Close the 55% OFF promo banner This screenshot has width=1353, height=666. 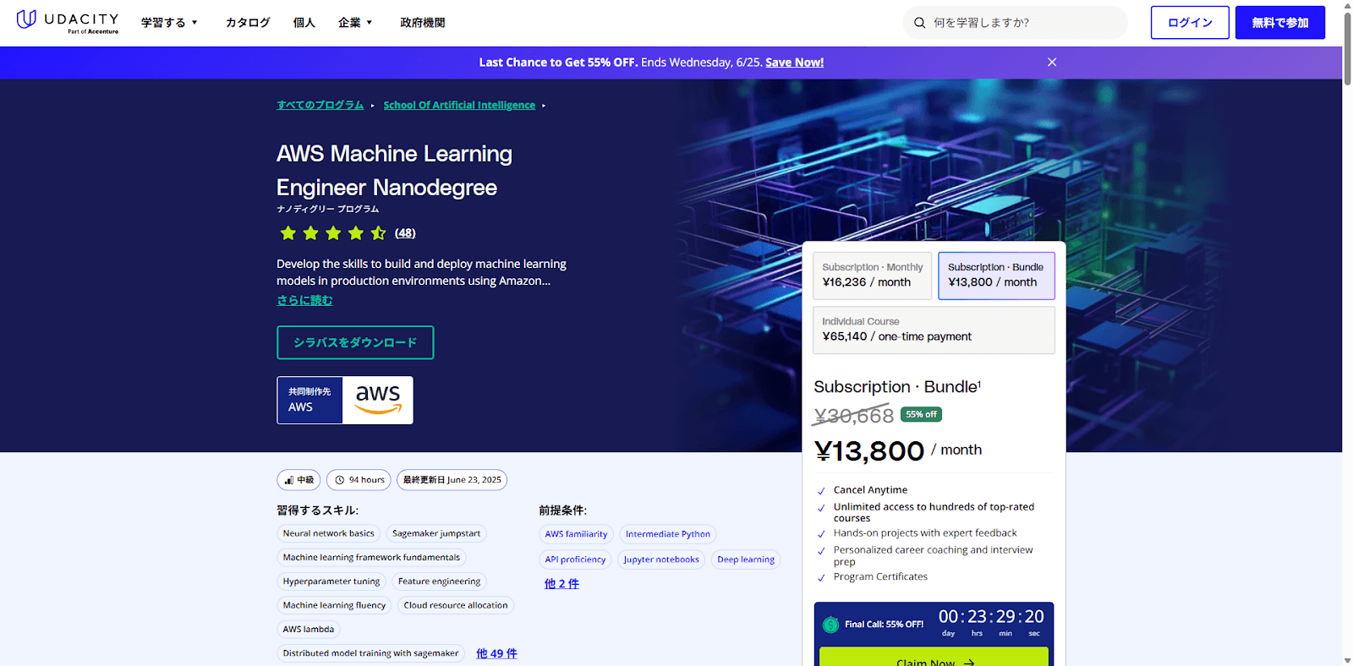[x=1052, y=62]
